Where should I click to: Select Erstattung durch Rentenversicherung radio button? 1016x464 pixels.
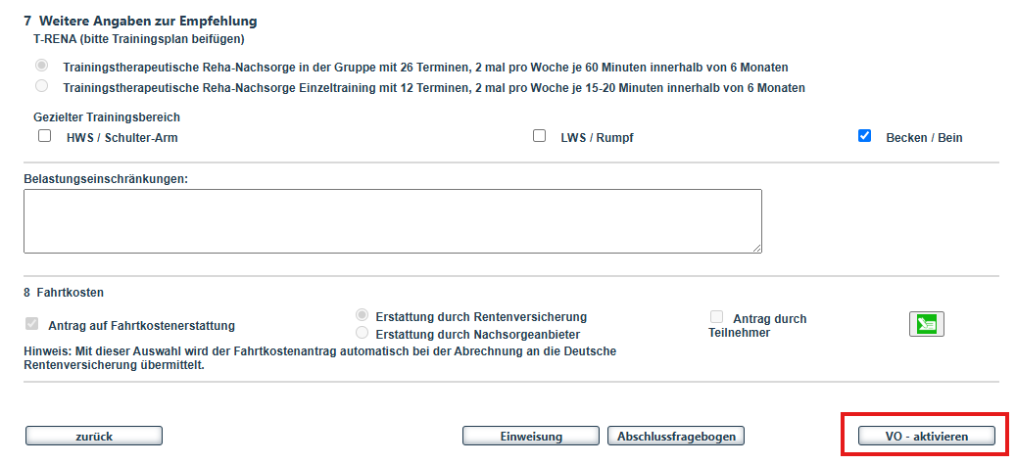[363, 315]
